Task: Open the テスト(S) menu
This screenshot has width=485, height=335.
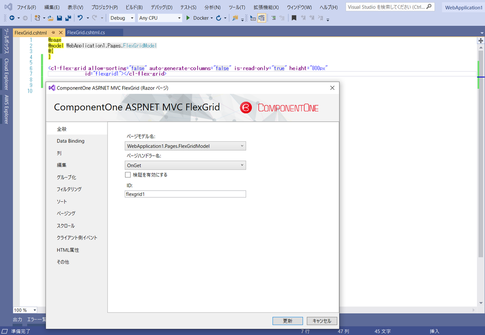Action: pos(188,7)
